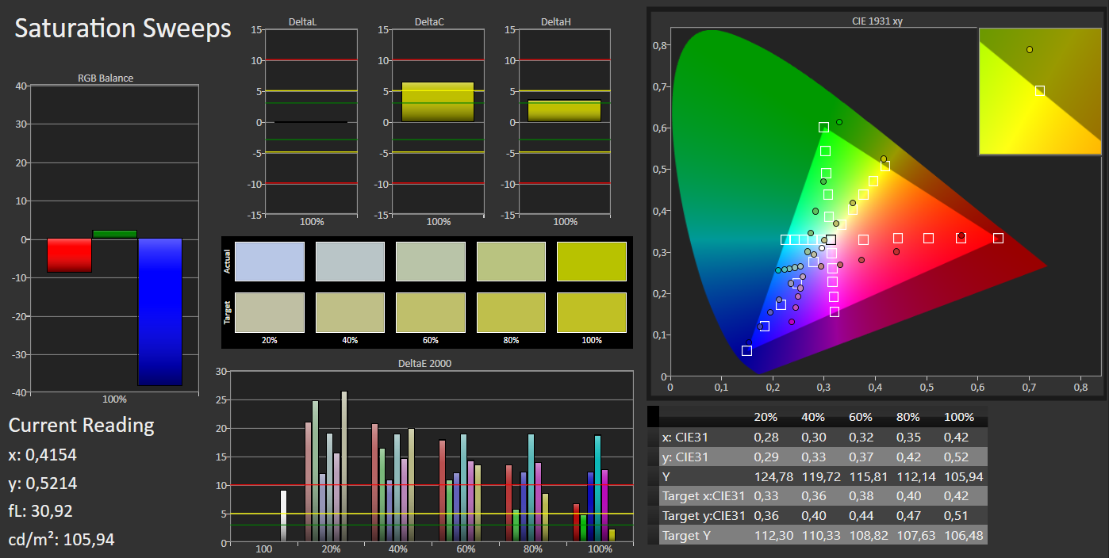Select the yellow DeltaH bar
The height and width of the screenshot is (558, 1109).
tap(564, 111)
